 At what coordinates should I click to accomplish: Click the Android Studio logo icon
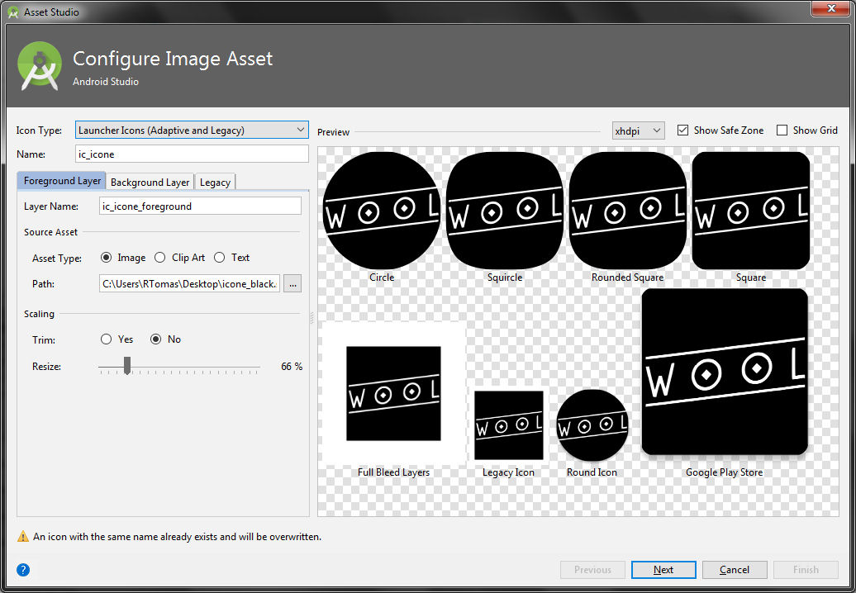38,65
